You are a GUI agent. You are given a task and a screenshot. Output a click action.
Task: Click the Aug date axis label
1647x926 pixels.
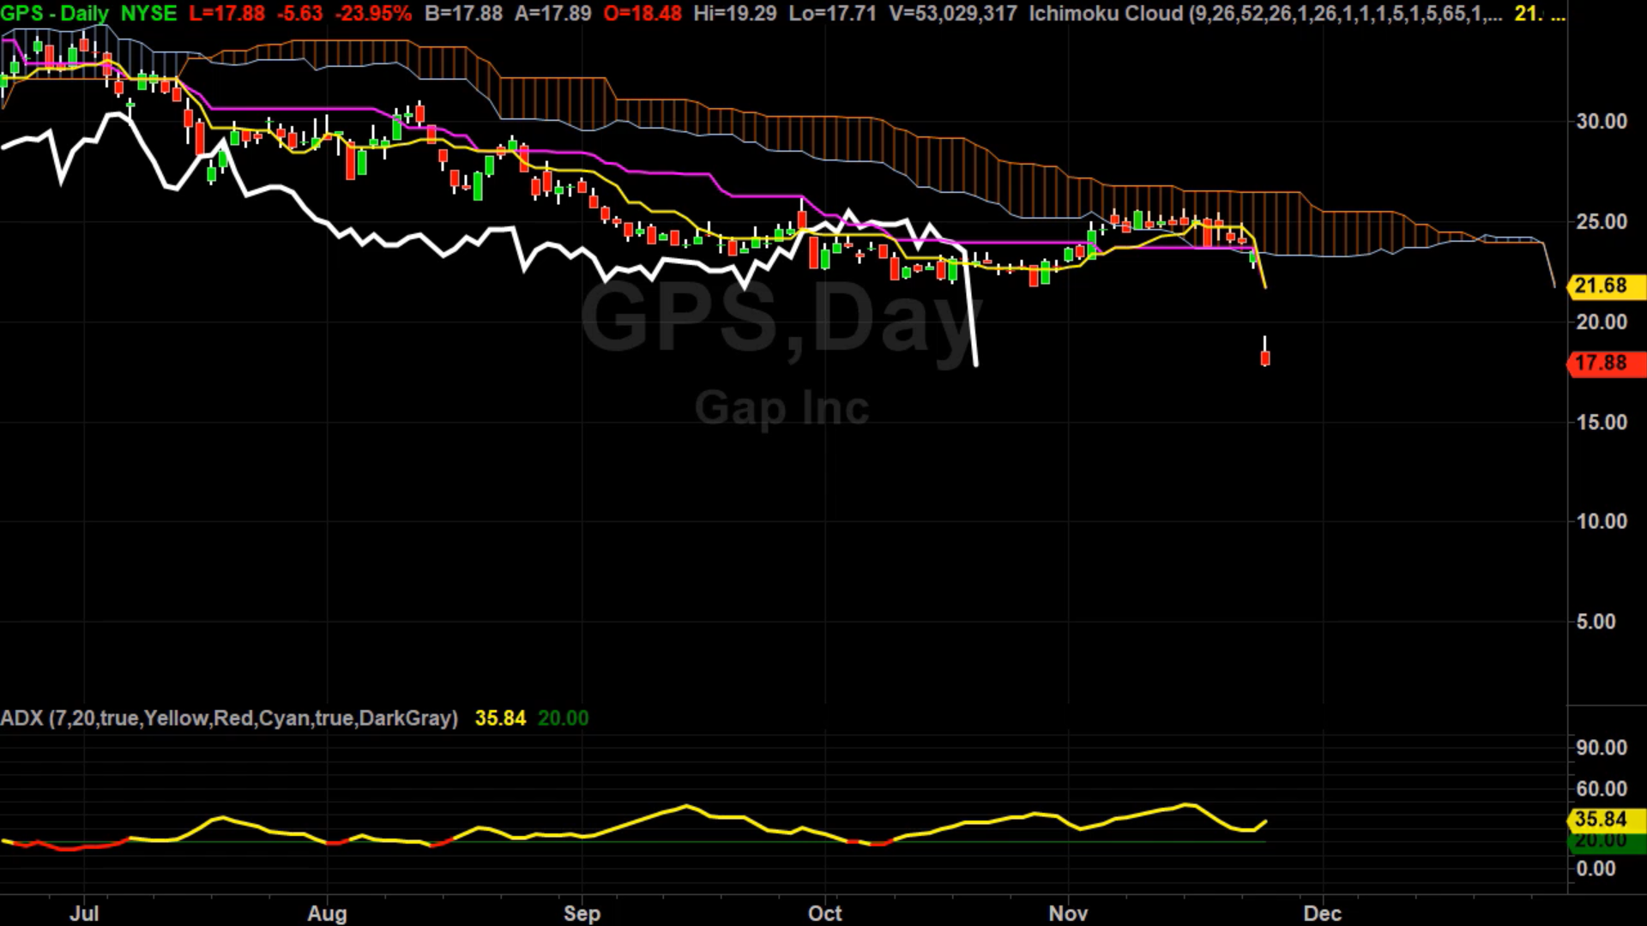327,913
